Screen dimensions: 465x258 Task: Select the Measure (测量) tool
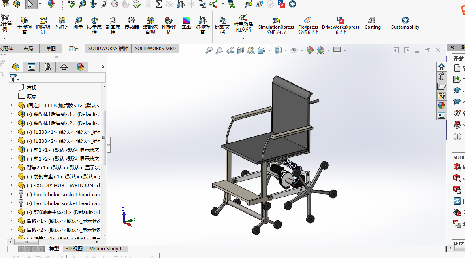78,23
